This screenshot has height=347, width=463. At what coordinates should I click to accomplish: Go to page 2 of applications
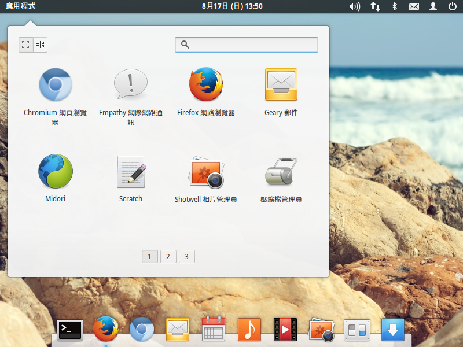pyautogui.click(x=168, y=256)
